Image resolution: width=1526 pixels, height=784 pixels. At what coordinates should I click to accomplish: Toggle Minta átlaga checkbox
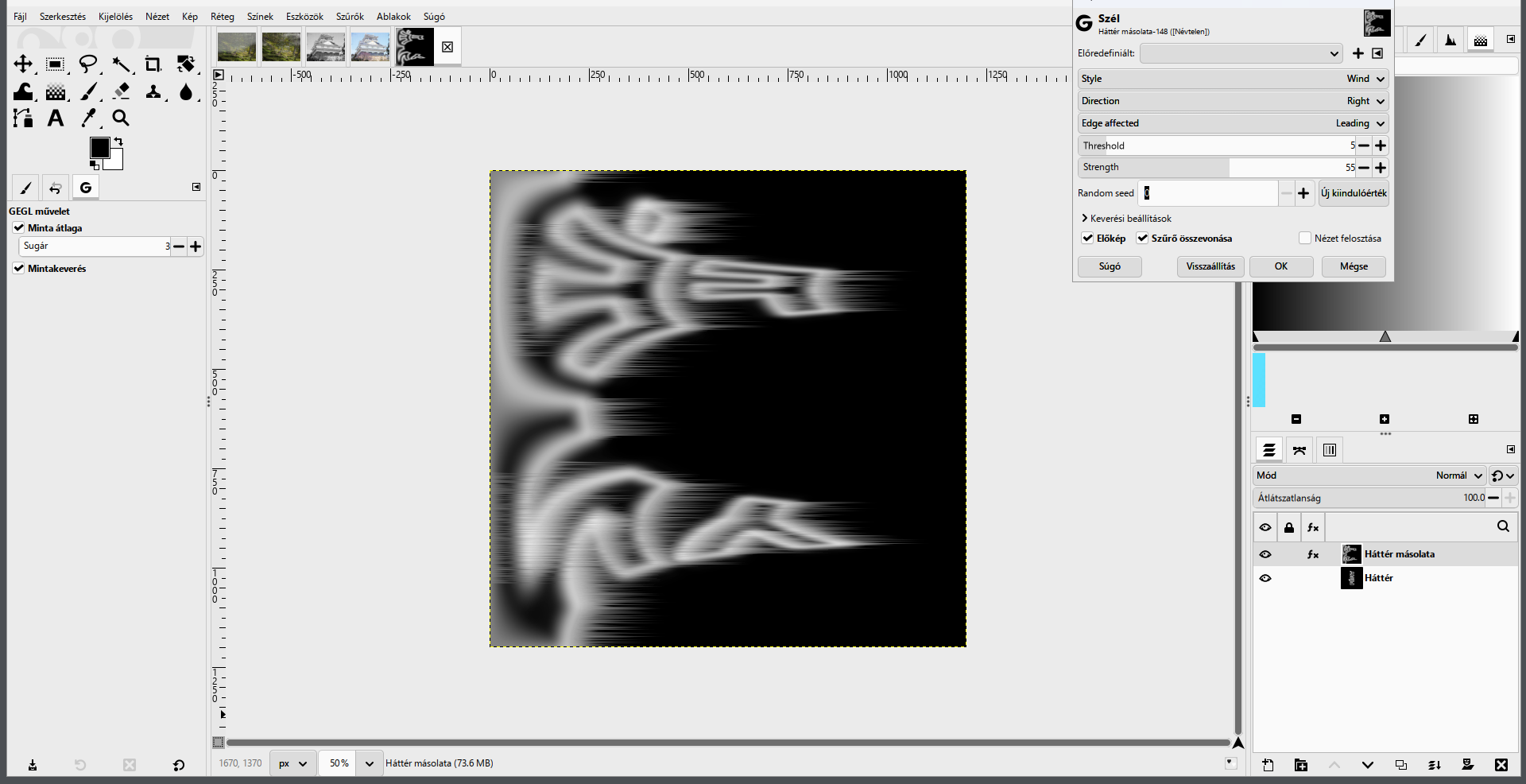18,227
